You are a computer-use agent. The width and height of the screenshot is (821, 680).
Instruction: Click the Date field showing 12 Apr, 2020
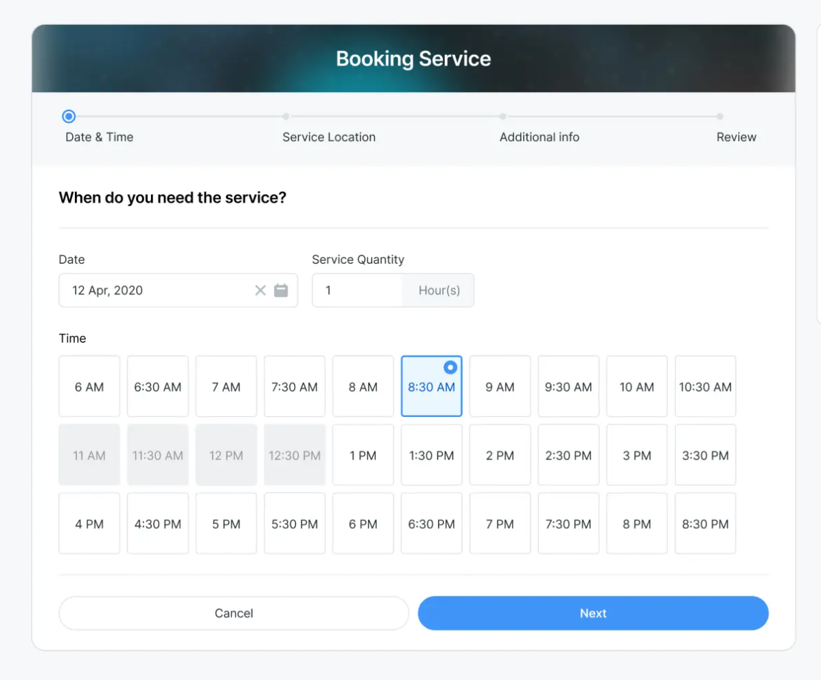(154, 291)
